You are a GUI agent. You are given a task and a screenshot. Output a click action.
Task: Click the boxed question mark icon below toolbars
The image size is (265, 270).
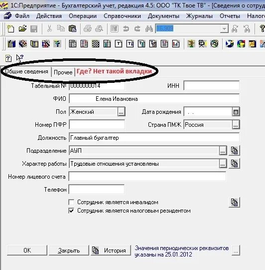8,58
